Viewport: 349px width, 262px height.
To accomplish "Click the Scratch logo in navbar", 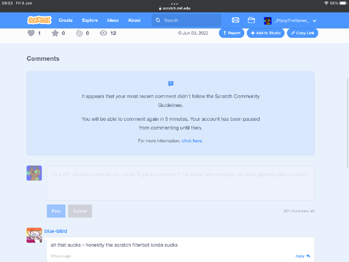I will pos(39,20).
